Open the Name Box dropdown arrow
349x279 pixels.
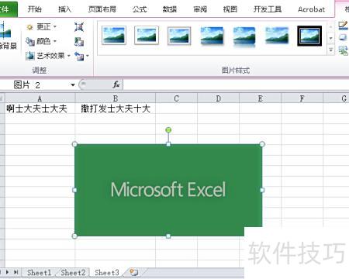73,84
